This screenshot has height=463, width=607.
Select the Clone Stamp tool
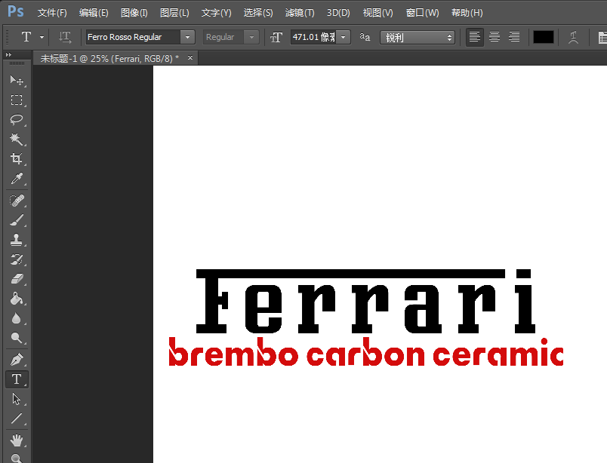coord(17,240)
